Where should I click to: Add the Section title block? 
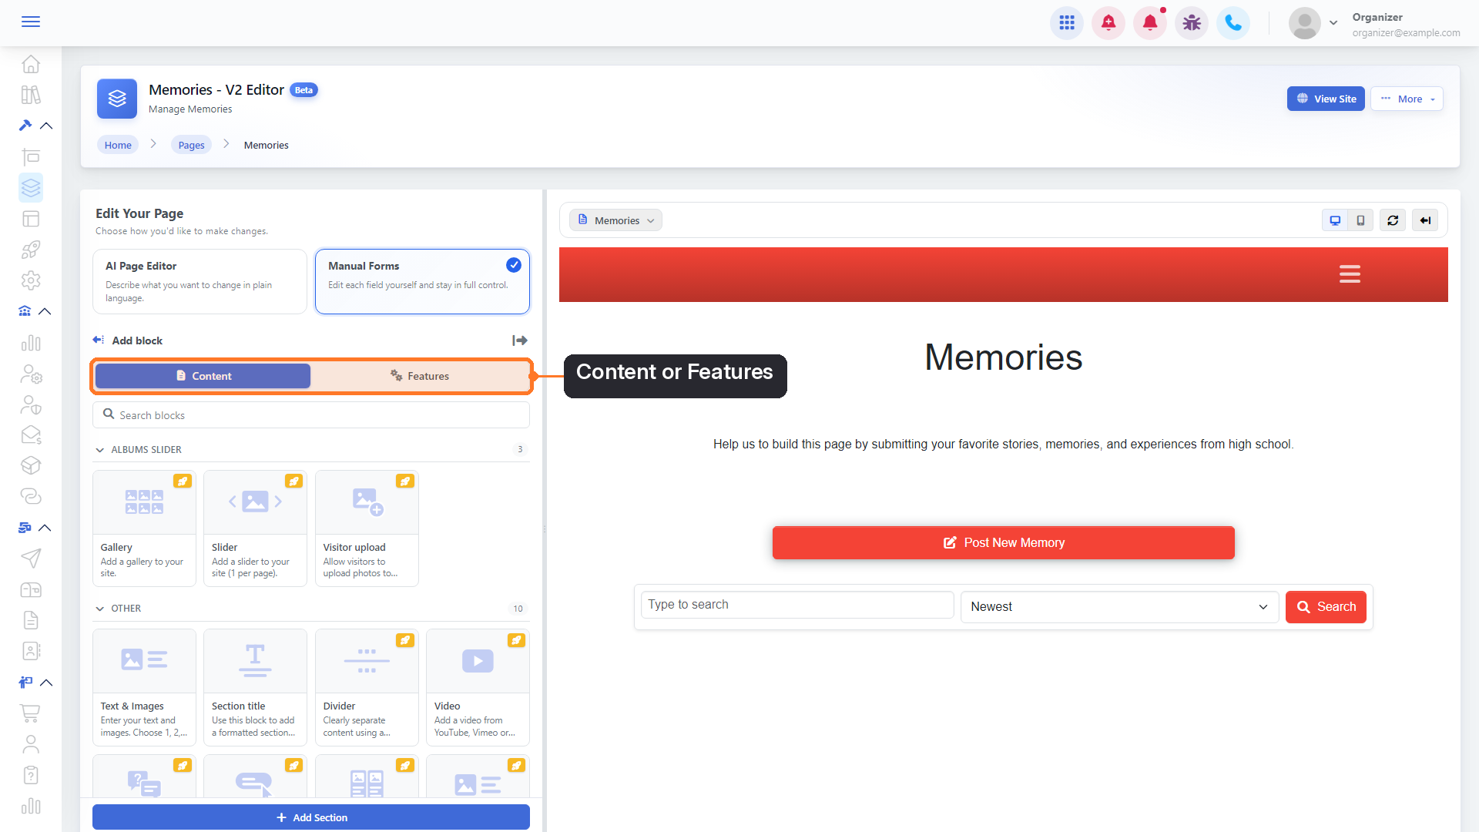[x=255, y=687]
